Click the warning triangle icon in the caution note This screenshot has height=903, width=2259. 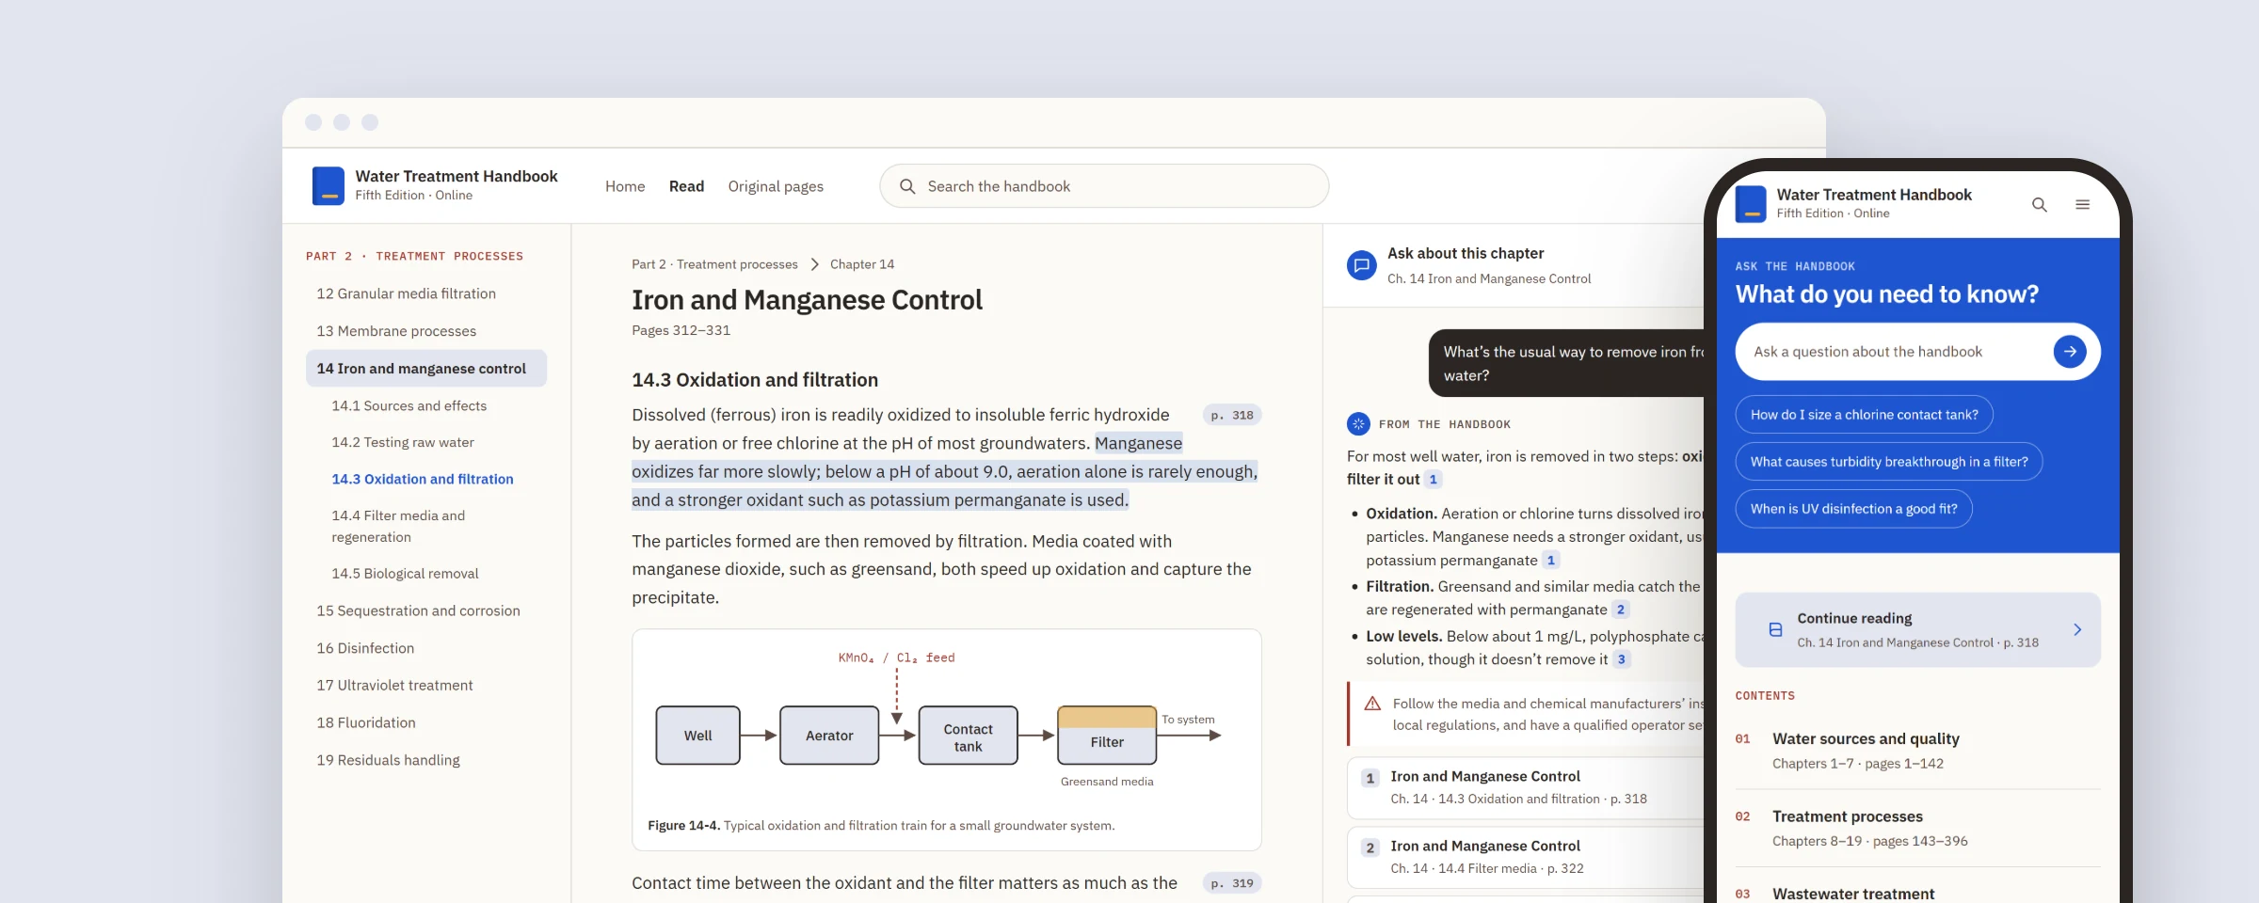tap(1372, 704)
